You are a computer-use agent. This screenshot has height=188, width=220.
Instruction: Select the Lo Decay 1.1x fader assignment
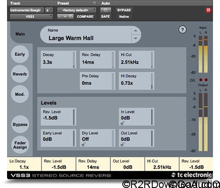[24, 164]
